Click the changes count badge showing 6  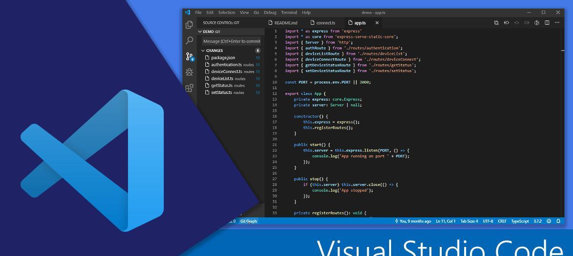click(x=258, y=51)
